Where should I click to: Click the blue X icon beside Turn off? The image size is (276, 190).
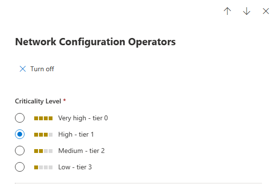[x=23, y=69]
